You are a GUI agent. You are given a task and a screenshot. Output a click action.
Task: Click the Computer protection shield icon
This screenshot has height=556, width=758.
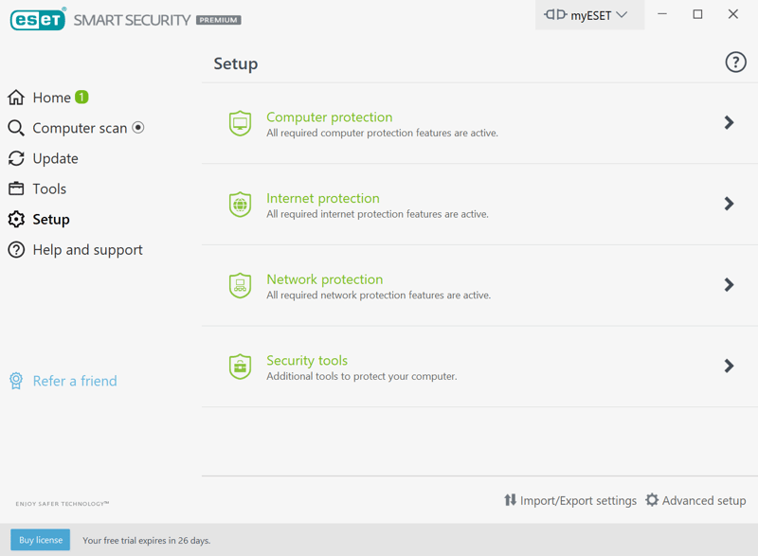241,123
